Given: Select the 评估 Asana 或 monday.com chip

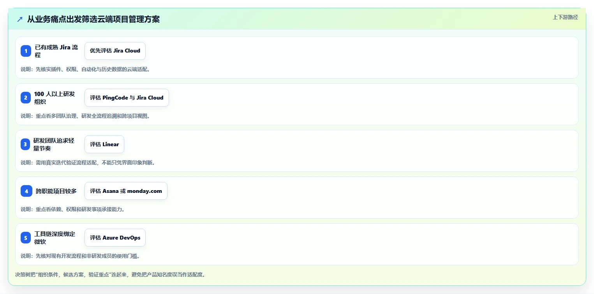Looking at the screenshot, I should pyautogui.click(x=126, y=191).
